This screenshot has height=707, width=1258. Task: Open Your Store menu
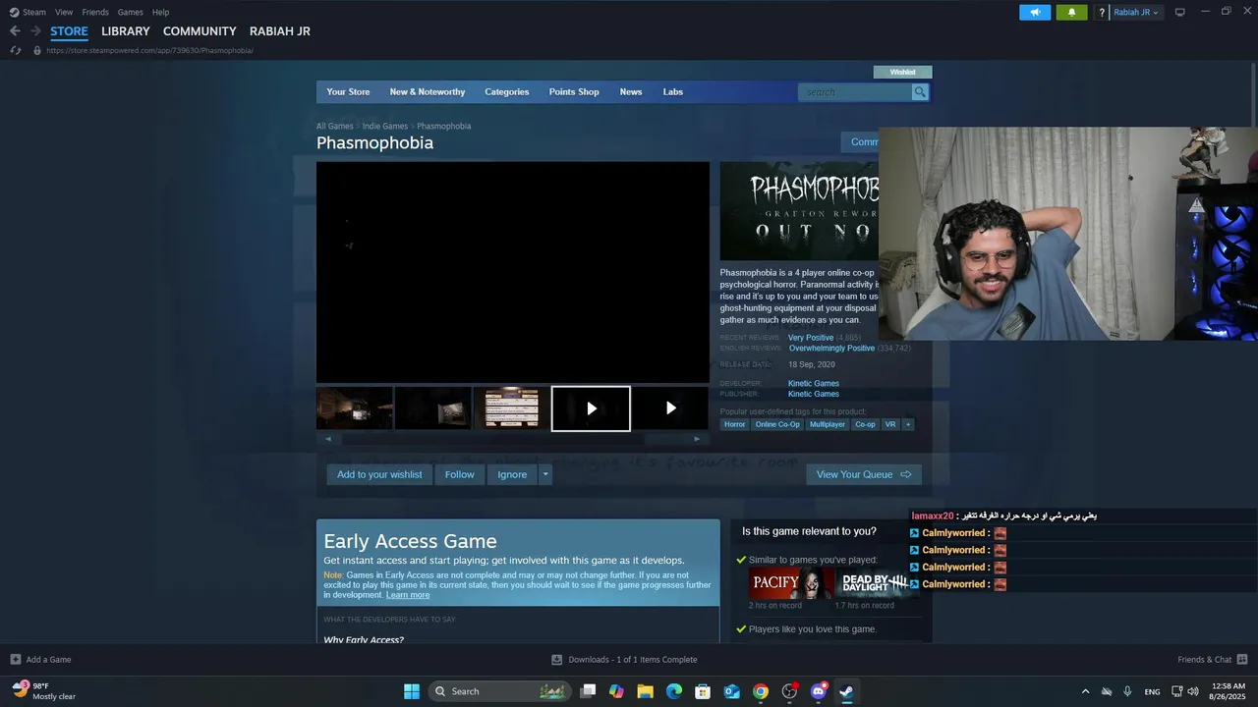tap(348, 92)
